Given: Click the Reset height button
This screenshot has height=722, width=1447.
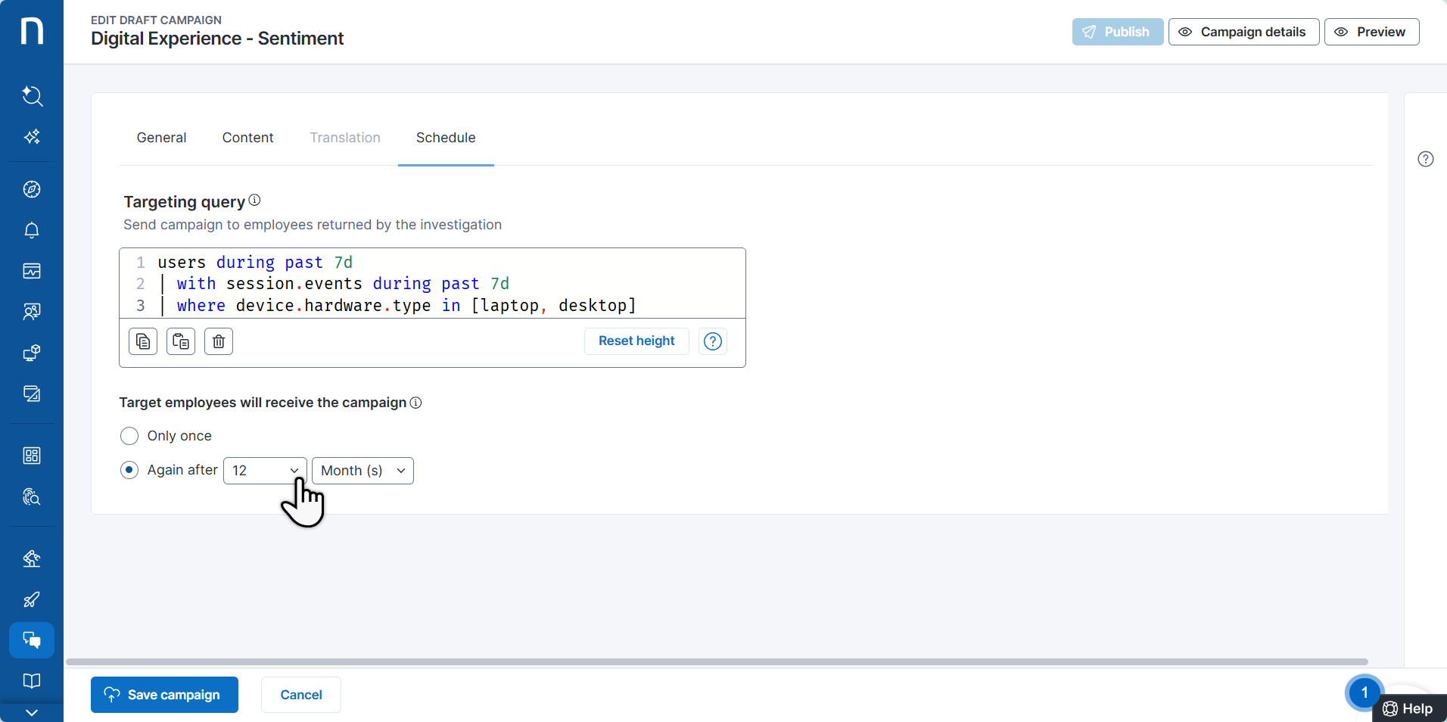Looking at the screenshot, I should [x=636, y=341].
